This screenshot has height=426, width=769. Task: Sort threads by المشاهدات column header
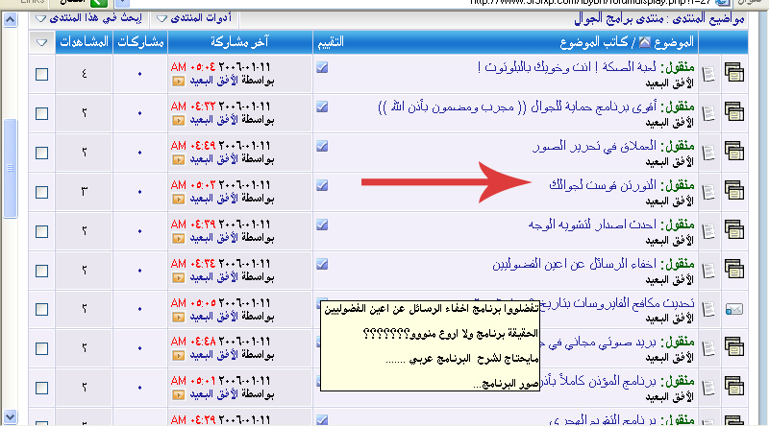(85, 43)
